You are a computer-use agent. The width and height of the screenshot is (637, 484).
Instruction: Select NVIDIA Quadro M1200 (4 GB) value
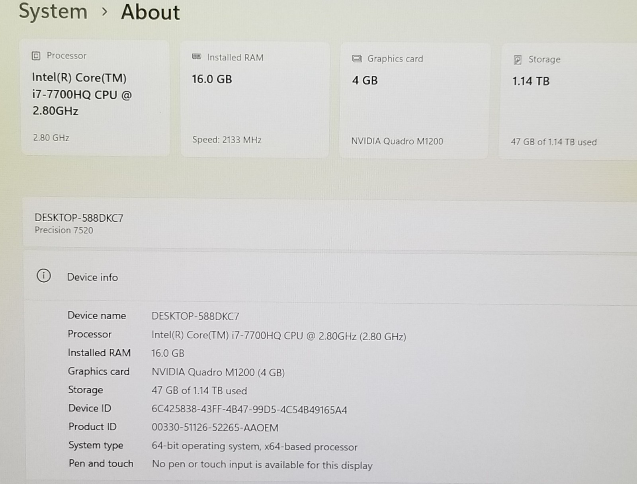coord(218,372)
